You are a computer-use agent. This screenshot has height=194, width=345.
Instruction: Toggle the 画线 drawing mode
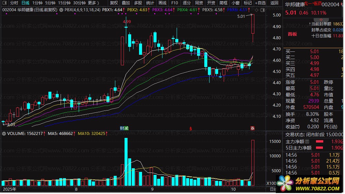click(x=162, y=3)
